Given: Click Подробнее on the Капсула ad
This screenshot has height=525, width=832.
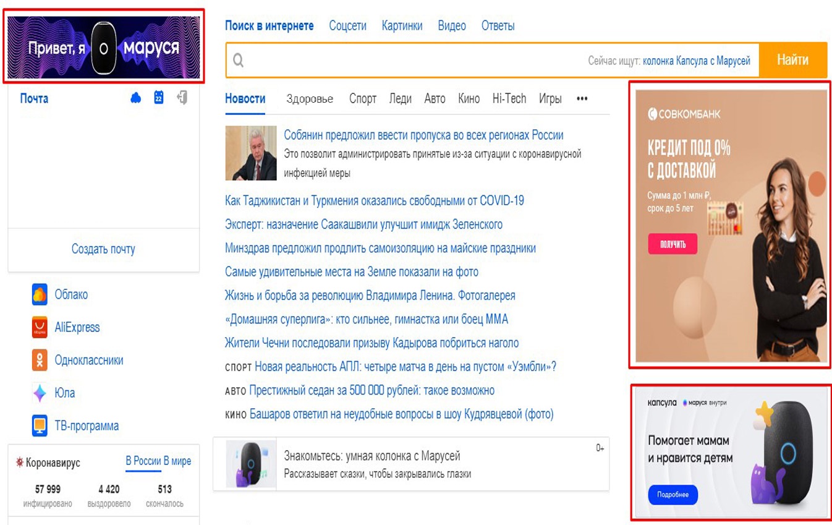Looking at the screenshot, I should tap(673, 495).
